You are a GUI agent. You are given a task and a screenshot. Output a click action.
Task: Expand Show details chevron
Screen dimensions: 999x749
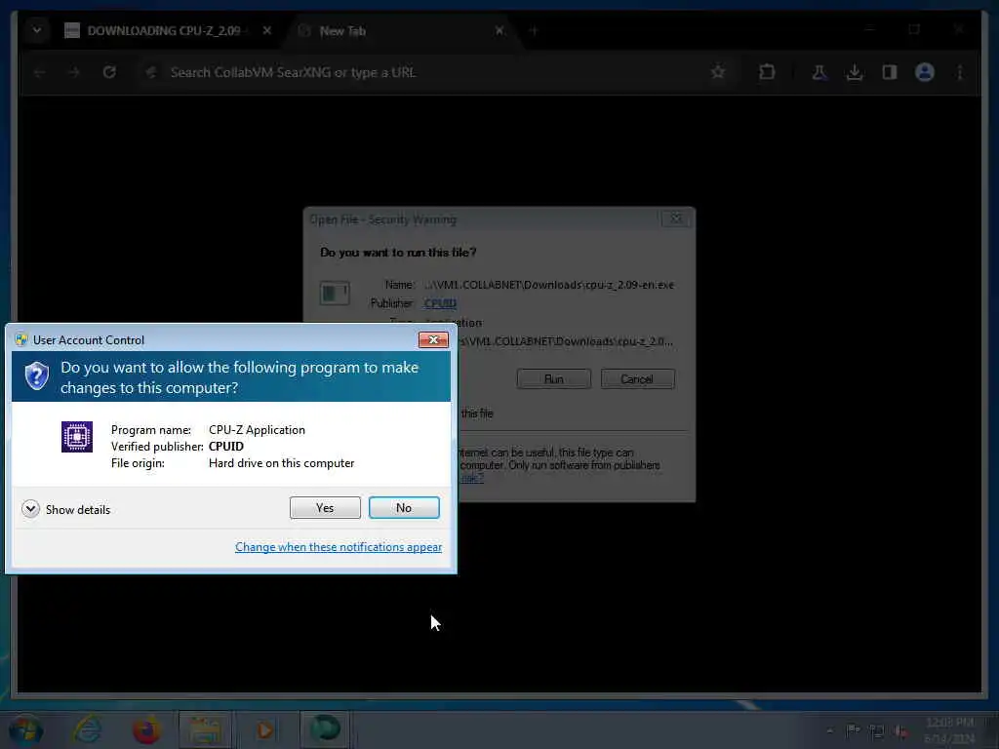pyautogui.click(x=30, y=509)
